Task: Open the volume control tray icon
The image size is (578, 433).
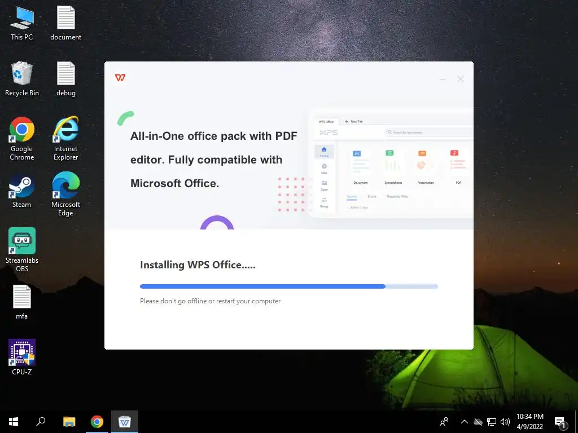Action: tap(505, 422)
